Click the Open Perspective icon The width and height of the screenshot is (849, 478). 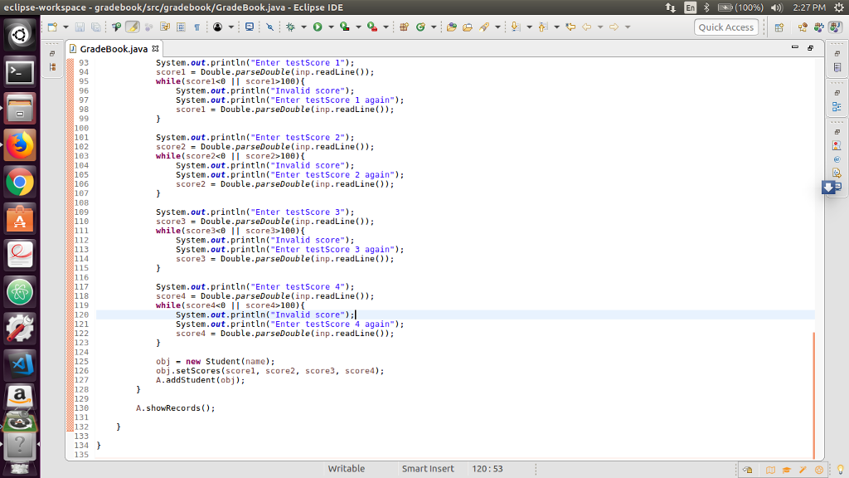pos(779,27)
